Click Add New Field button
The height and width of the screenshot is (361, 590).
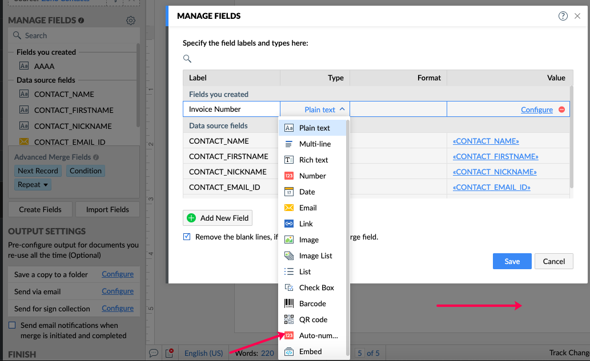(x=218, y=218)
